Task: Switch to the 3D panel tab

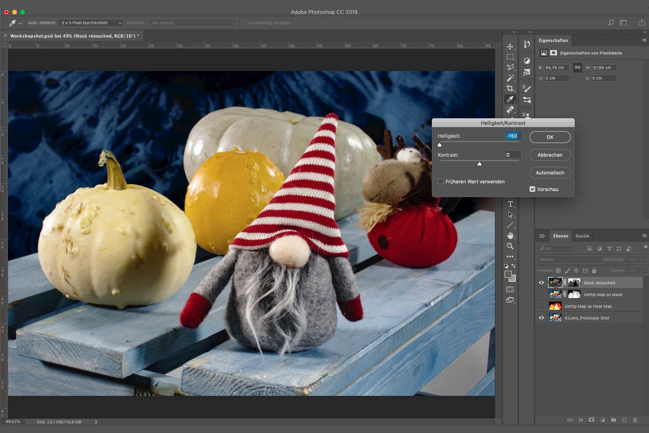Action: (x=542, y=236)
